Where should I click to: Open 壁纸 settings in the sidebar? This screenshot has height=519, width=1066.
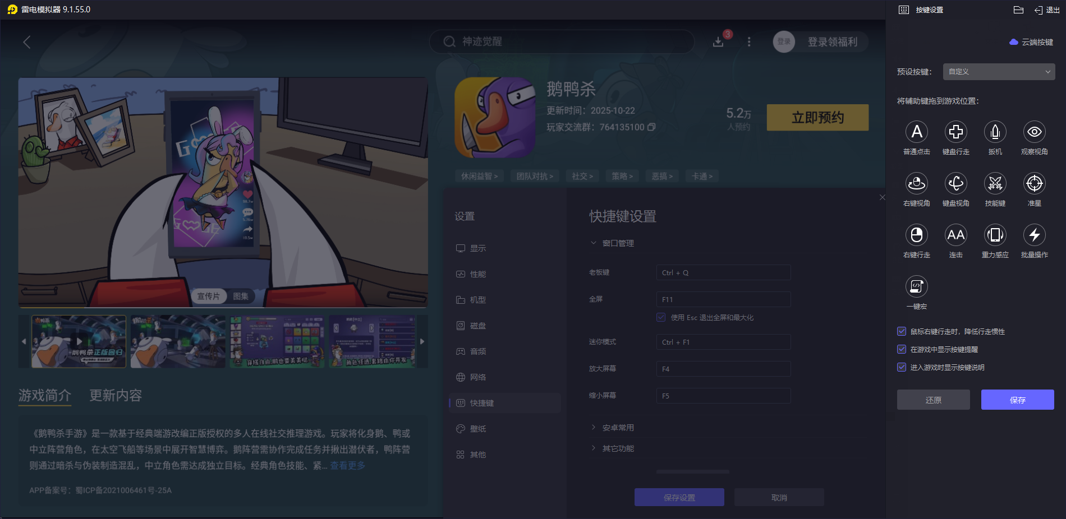click(x=477, y=428)
